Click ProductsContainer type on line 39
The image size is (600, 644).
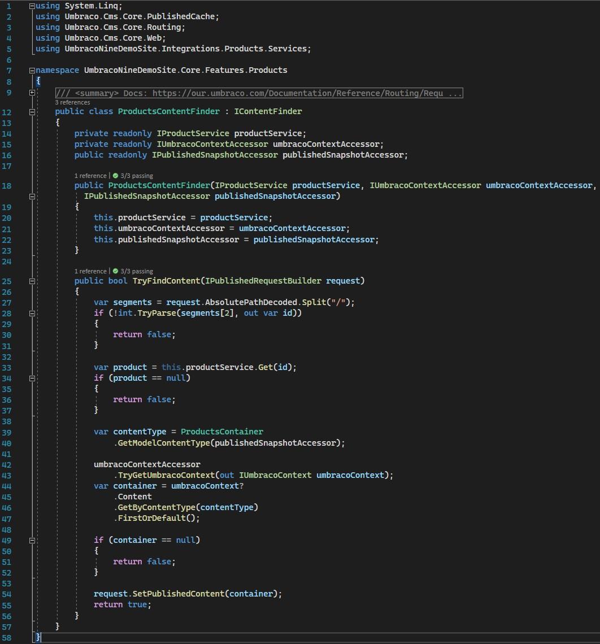[x=222, y=432]
